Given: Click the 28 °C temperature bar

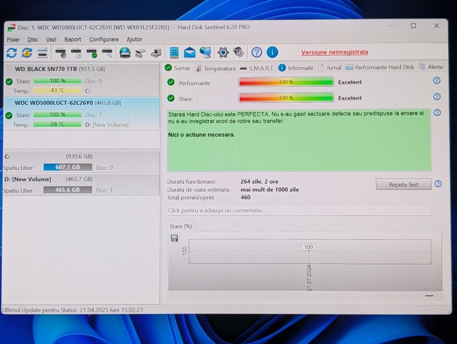Looking at the screenshot, I should click(57, 124).
